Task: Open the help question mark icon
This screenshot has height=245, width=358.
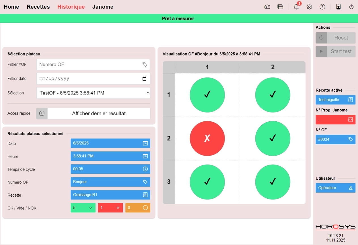Action: coord(322,7)
